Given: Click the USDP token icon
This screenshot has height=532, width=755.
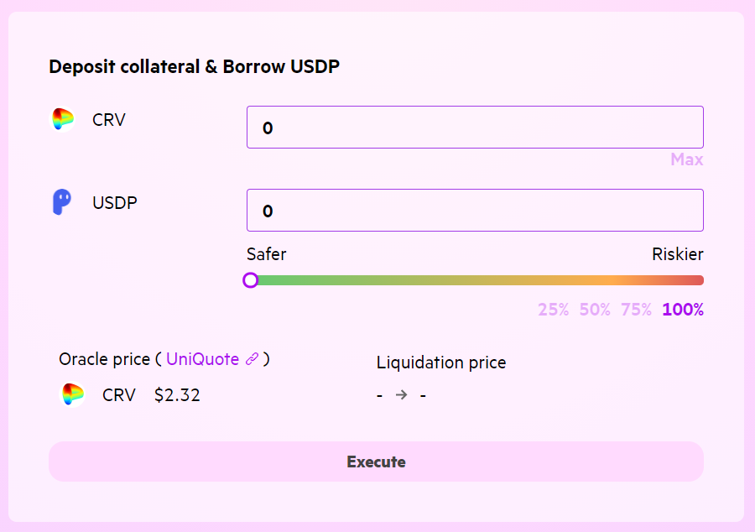Looking at the screenshot, I should [62, 202].
